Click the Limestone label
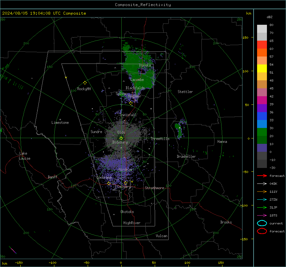Image resolution: width=286 pixels, height=267 pixels. click(x=60, y=123)
